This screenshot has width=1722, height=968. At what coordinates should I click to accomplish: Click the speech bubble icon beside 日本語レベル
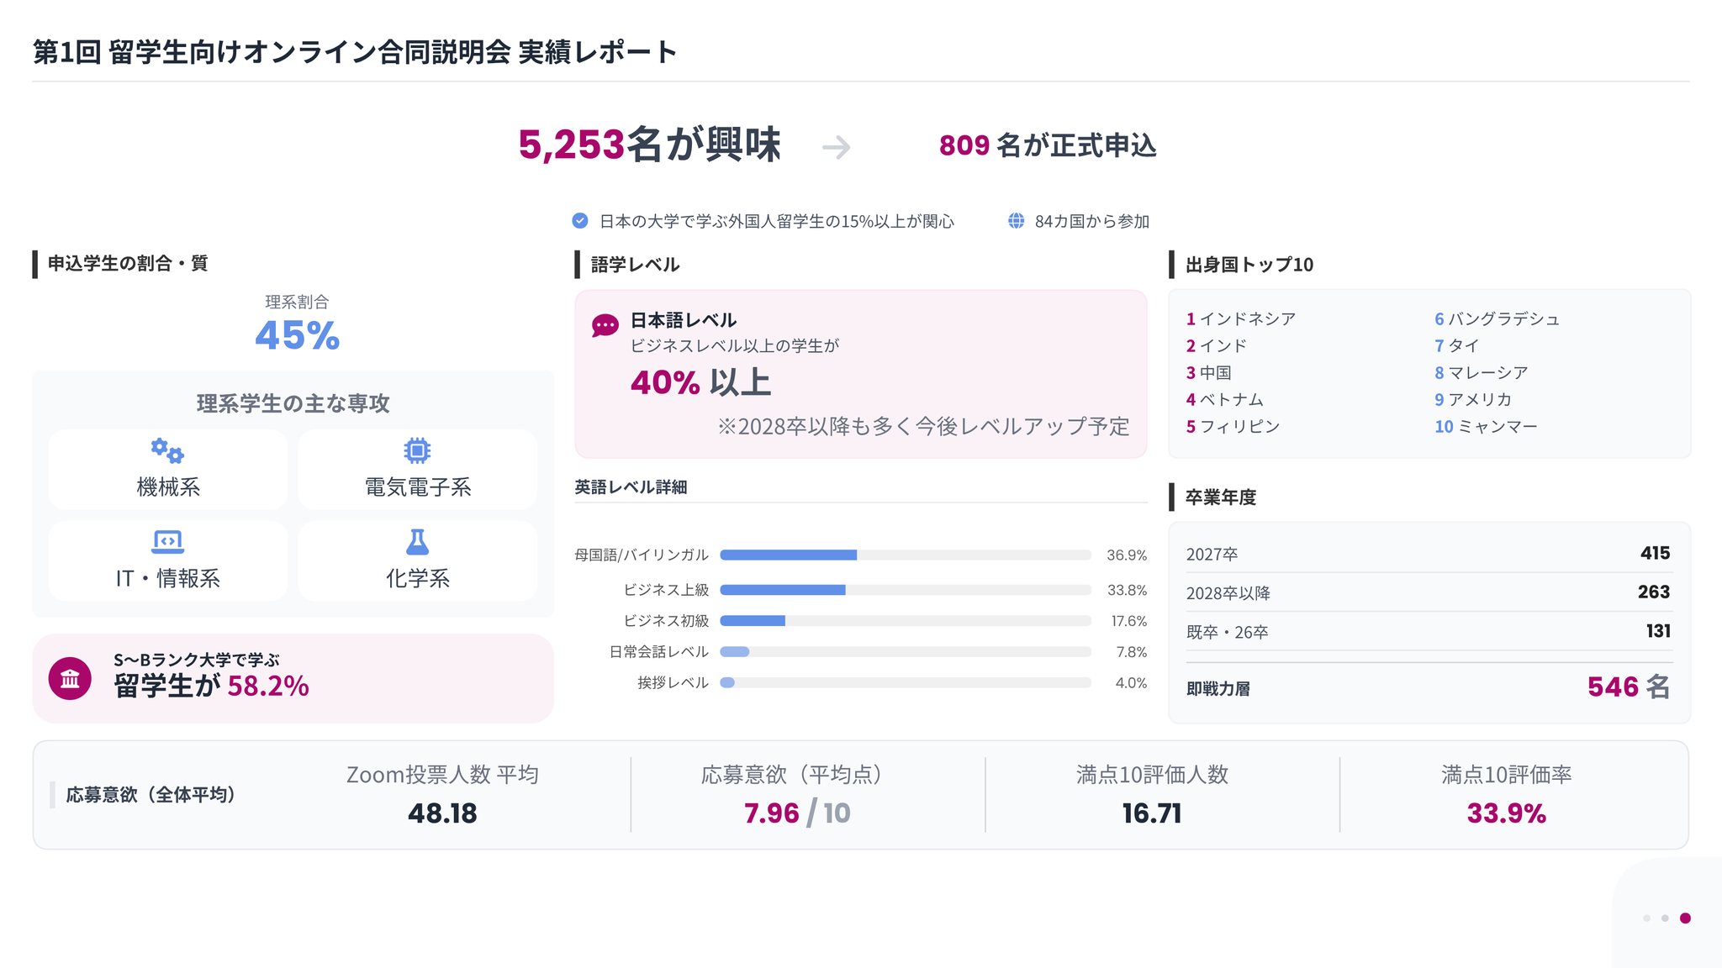[x=605, y=325]
